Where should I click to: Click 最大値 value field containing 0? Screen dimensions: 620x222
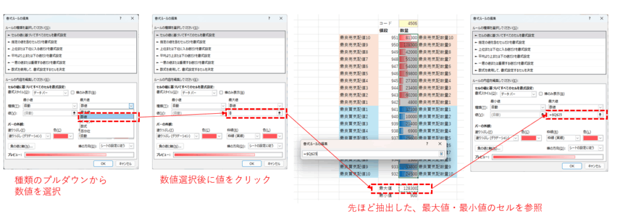pos(252,113)
